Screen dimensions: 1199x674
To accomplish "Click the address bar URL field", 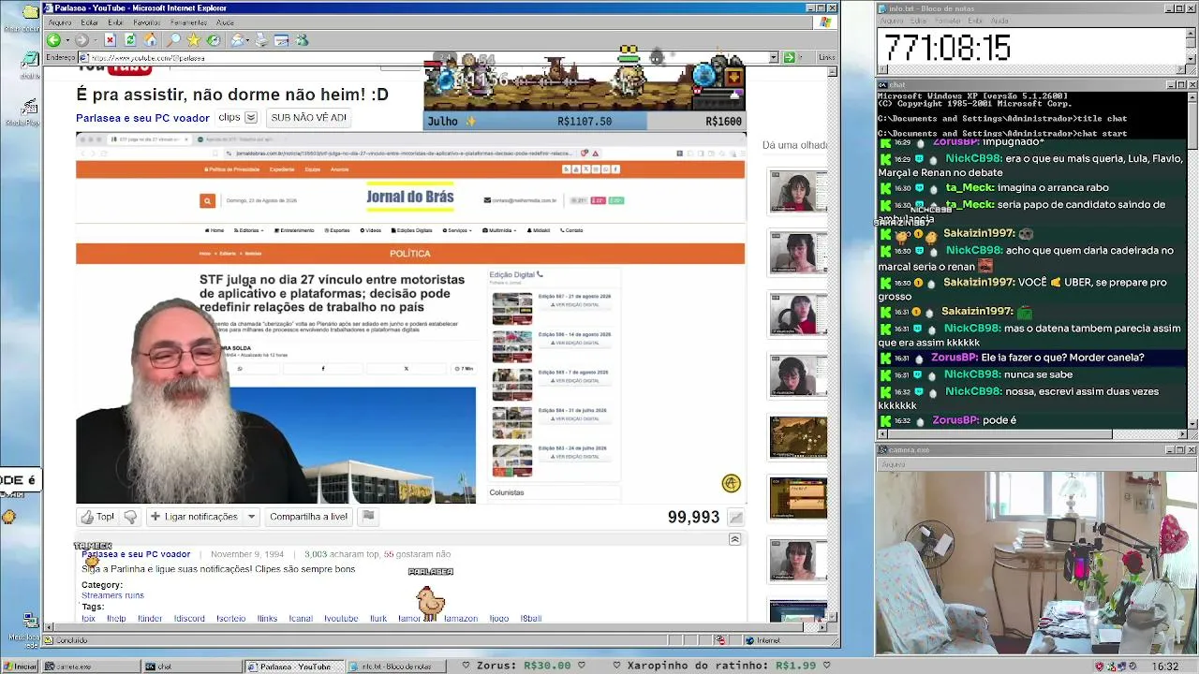I will pos(428,57).
